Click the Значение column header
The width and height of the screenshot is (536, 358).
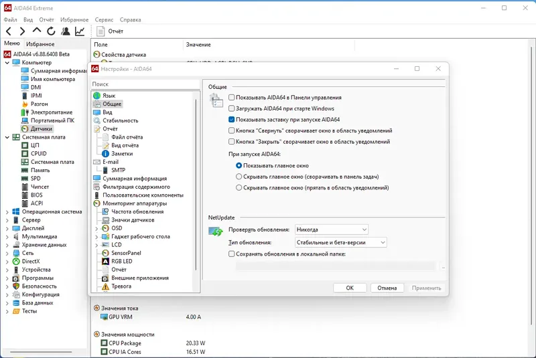click(269, 45)
